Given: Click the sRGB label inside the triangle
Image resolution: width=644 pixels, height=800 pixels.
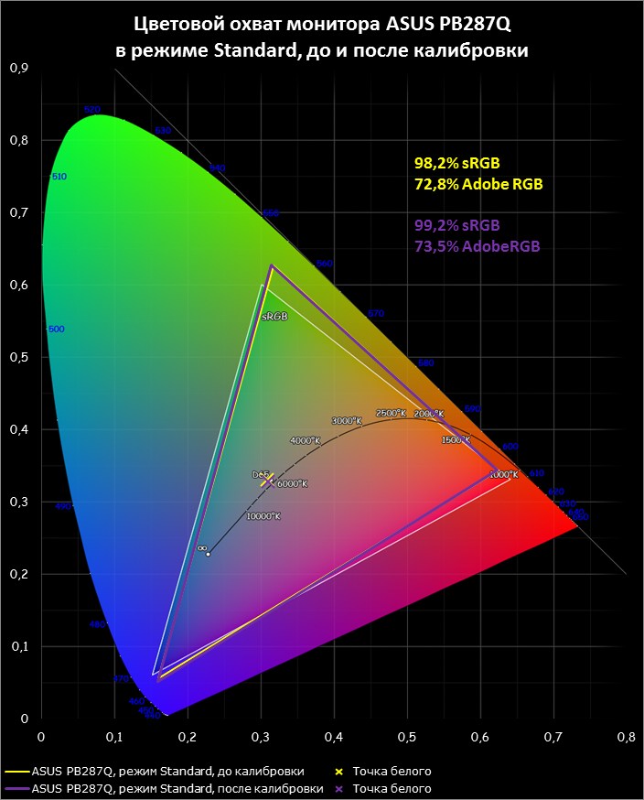Looking at the screenshot, I should point(274,316).
